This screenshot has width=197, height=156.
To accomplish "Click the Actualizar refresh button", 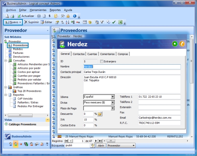I will [26, 16].
